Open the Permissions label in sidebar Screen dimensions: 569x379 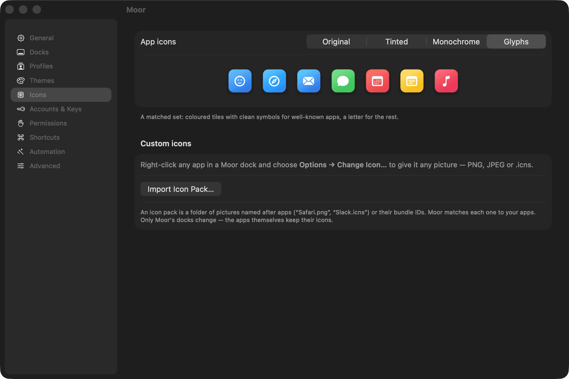click(48, 123)
